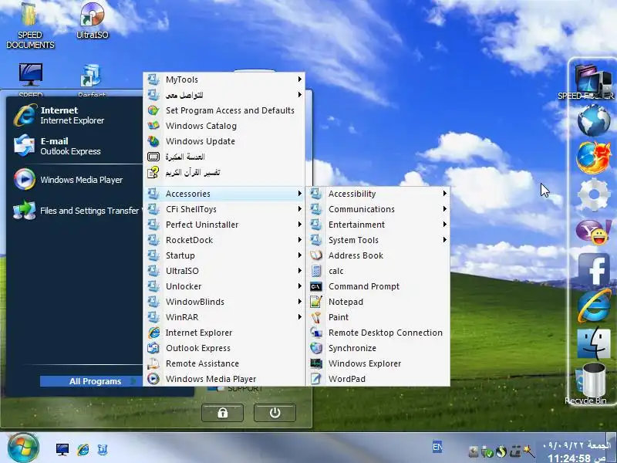This screenshot has width=617, height=463.
Task: Click the All Programs button
Action: pos(90,381)
